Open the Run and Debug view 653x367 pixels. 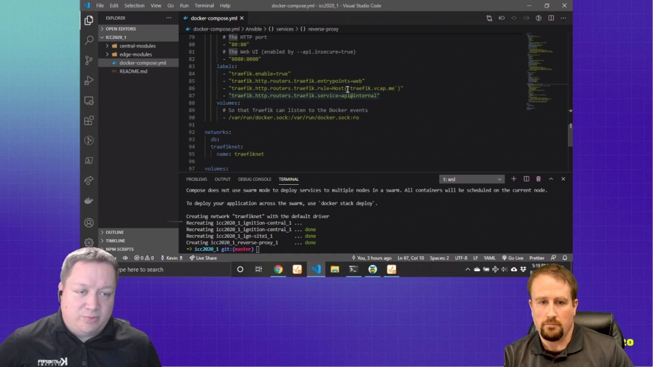pyautogui.click(x=88, y=80)
